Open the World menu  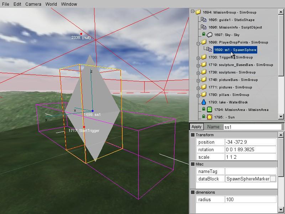click(x=51, y=4)
